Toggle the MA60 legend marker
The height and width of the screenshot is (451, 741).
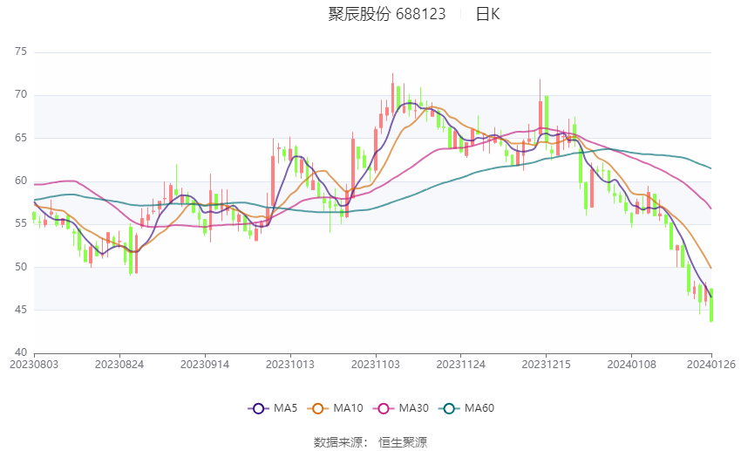click(x=449, y=408)
